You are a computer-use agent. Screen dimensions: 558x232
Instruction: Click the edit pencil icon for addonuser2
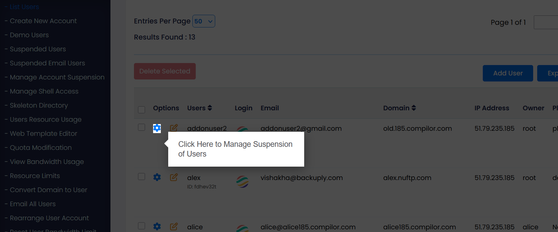click(x=174, y=128)
